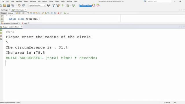Click the Find Previous Occurrence icon
This screenshot has height=104, width=185.
31,13
